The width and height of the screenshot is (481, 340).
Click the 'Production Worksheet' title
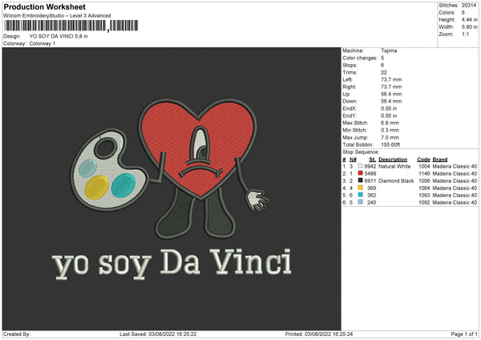point(44,6)
